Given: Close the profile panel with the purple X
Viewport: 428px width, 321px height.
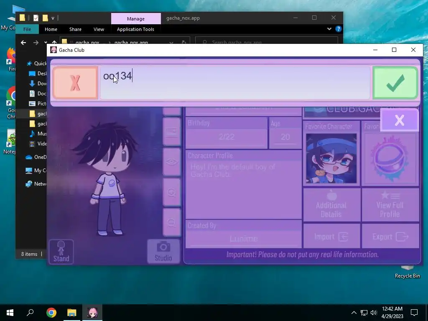Looking at the screenshot, I should pos(399,120).
